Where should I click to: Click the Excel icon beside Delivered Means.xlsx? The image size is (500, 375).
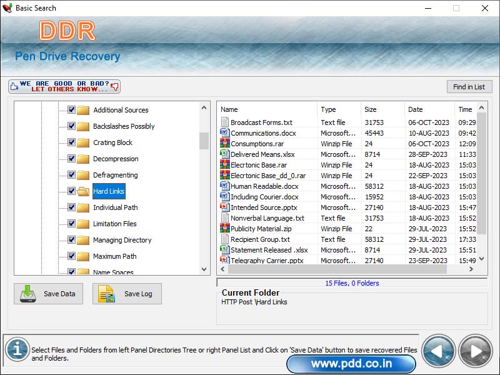(225, 154)
